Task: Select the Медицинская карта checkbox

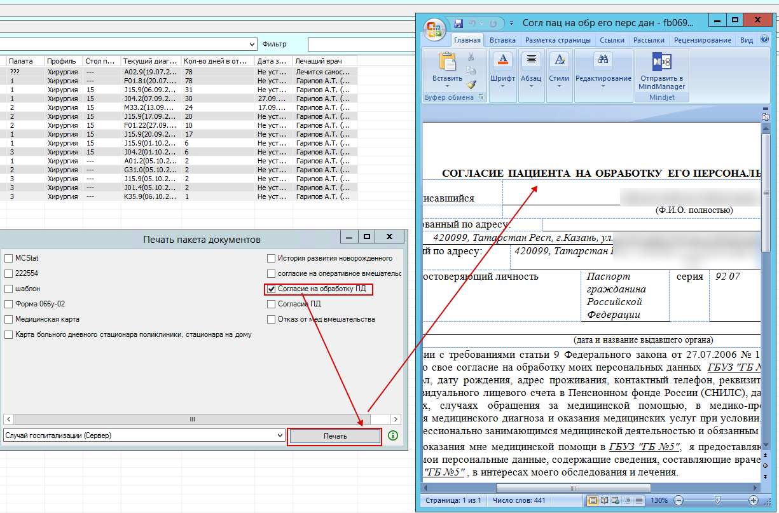Action: click(x=8, y=319)
